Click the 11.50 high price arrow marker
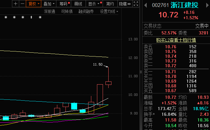The width and height of the screenshot is (210, 130). click(107, 66)
